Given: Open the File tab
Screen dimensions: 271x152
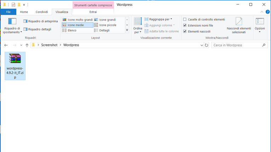Looking at the screenshot, I should pyautogui.click(x=8, y=12).
